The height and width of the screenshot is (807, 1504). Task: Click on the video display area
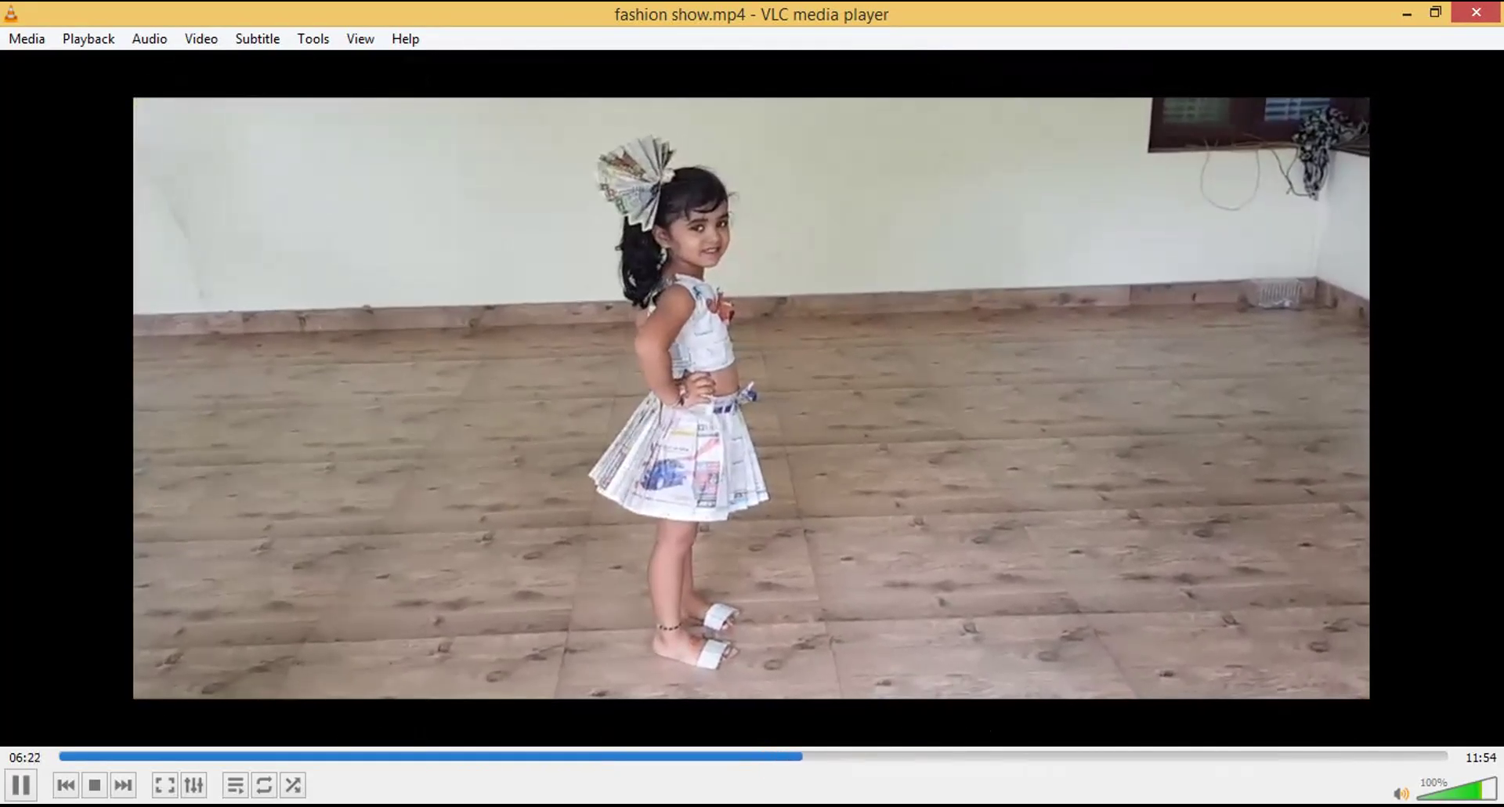coord(751,398)
